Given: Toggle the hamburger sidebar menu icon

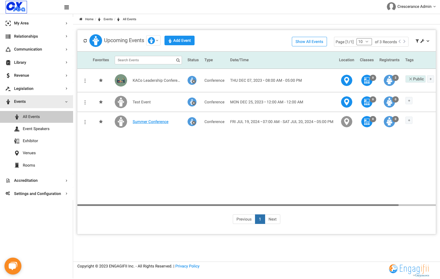Looking at the screenshot, I should pyautogui.click(x=67, y=7).
